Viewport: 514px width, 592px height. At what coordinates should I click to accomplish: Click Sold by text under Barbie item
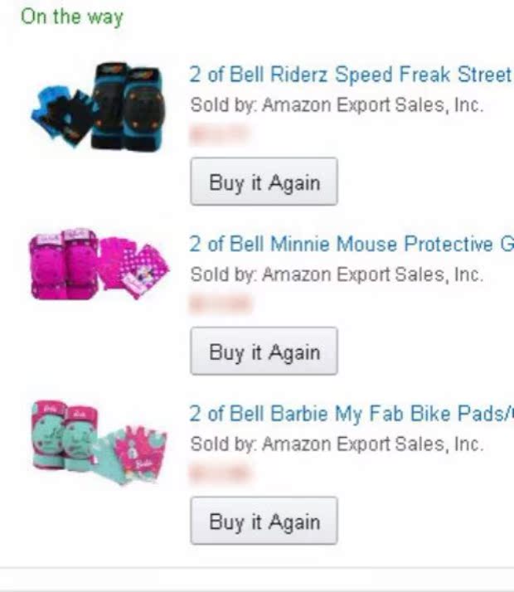pyautogui.click(x=337, y=444)
